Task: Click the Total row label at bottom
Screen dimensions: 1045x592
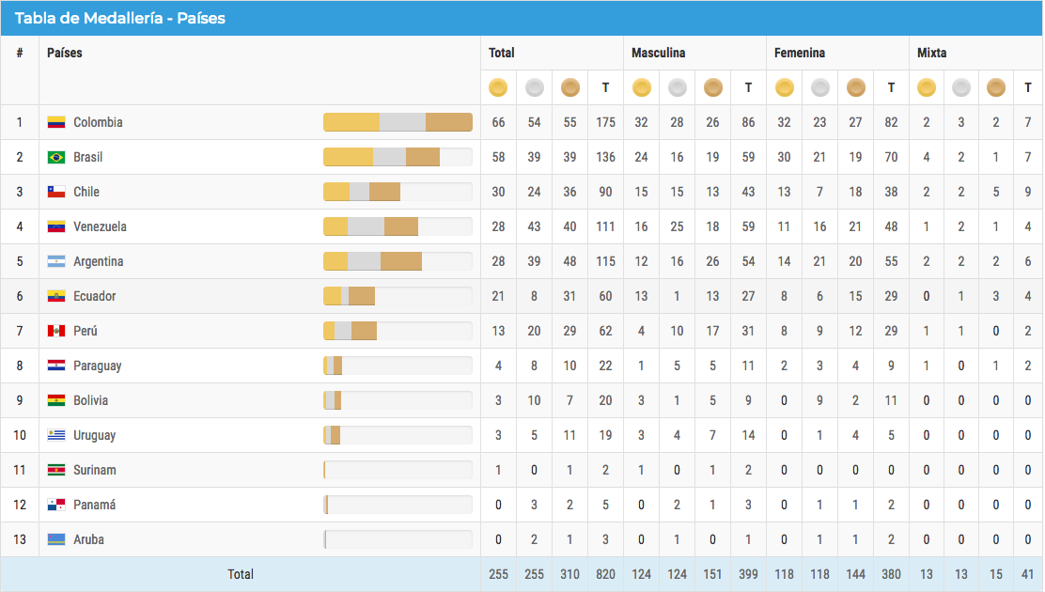Action: click(x=241, y=574)
